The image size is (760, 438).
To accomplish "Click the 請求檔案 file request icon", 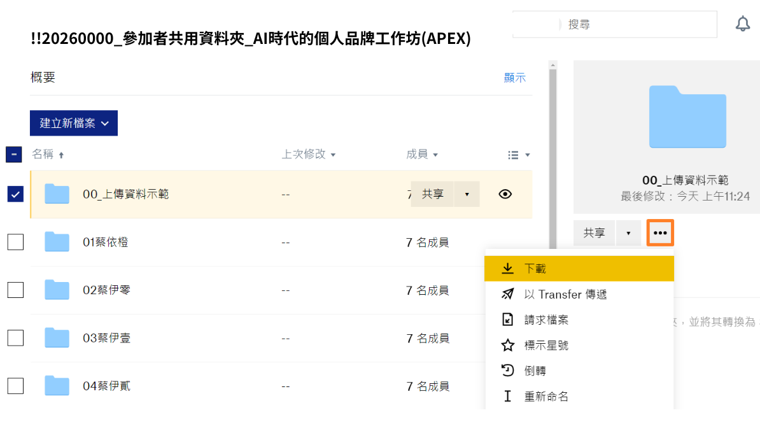I will point(507,320).
